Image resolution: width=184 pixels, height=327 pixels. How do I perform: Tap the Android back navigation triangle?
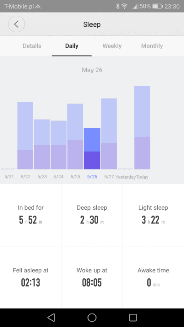[x=51, y=317]
